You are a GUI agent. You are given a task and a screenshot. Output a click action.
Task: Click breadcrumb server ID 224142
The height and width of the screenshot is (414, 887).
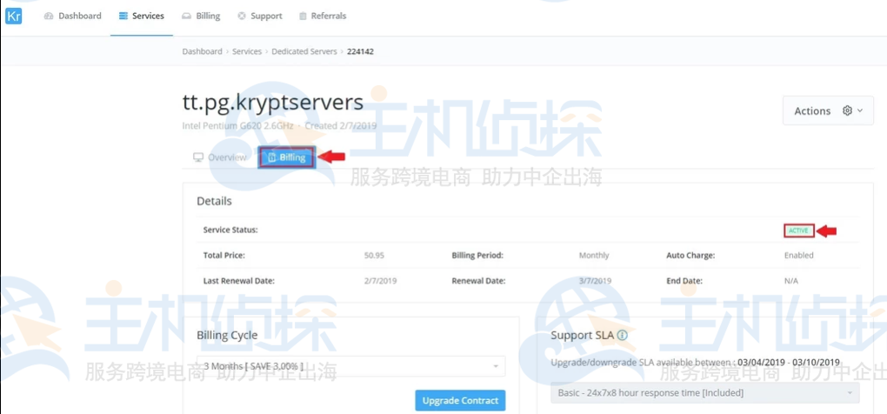360,51
